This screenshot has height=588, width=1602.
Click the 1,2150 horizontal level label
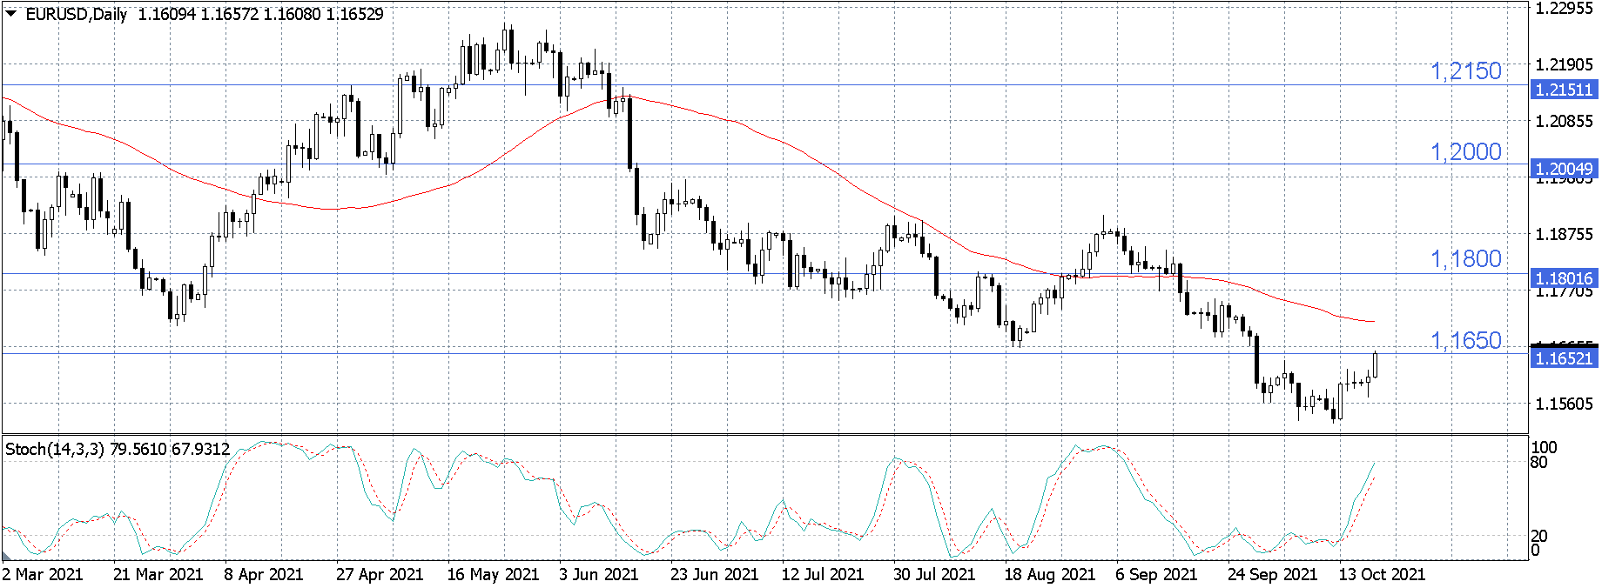click(x=1466, y=71)
